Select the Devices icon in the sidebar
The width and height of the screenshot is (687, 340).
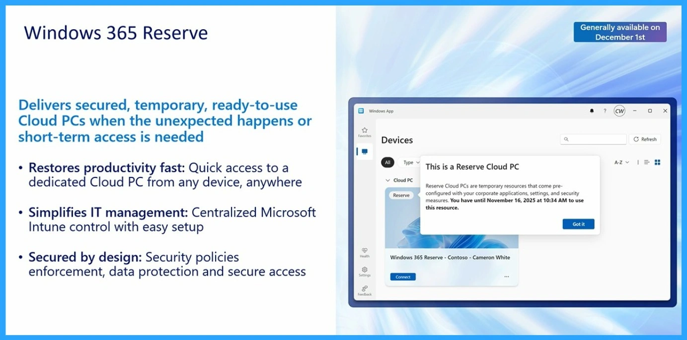pyautogui.click(x=364, y=151)
